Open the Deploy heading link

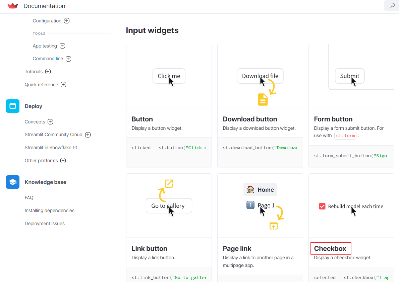coord(33,106)
